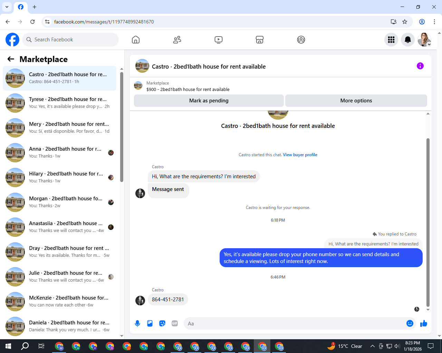
Task: Click the Mark as pending button
Action: pos(209,101)
